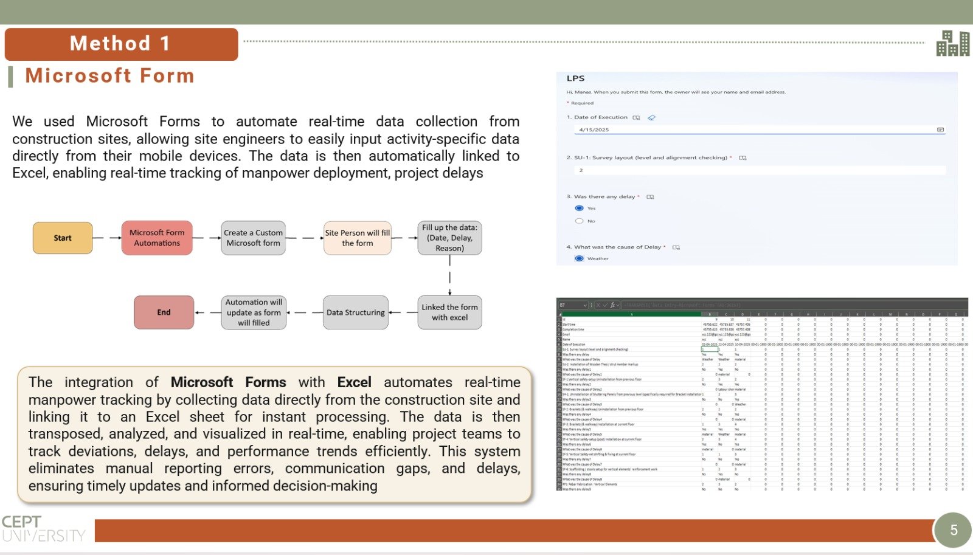
Task: Click the CEPT University logo
Action: pyautogui.click(x=43, y=528)
